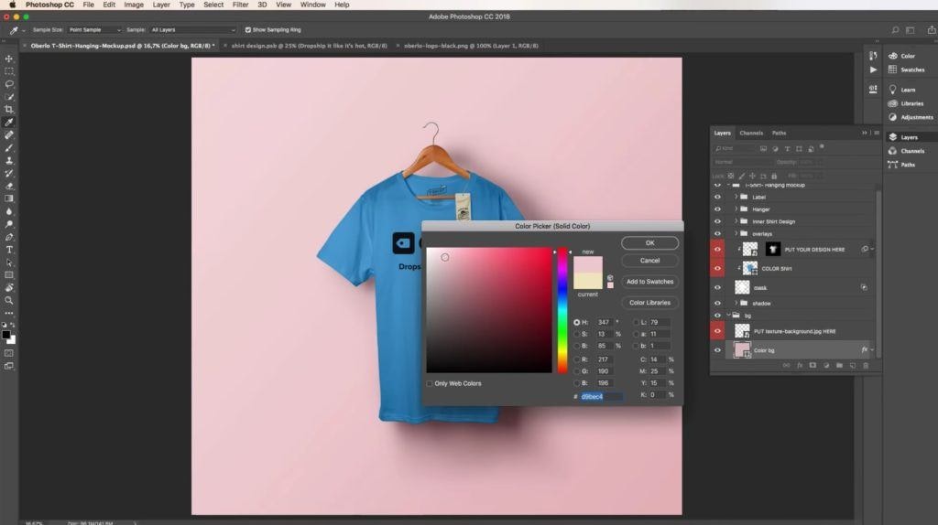938x525 pixels.
Task: Click the delete layer trash icon
Action: pyautogui.click(x=866, y=365)
